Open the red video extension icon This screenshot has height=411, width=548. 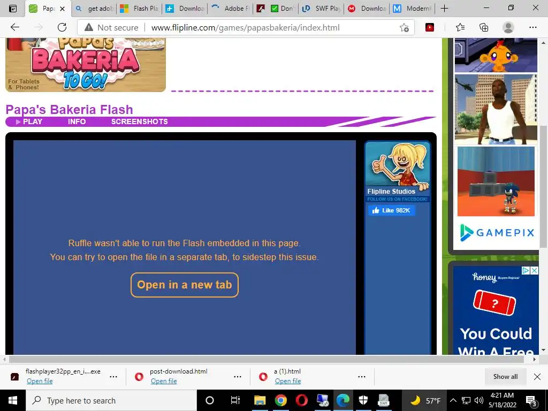point(430,27)
